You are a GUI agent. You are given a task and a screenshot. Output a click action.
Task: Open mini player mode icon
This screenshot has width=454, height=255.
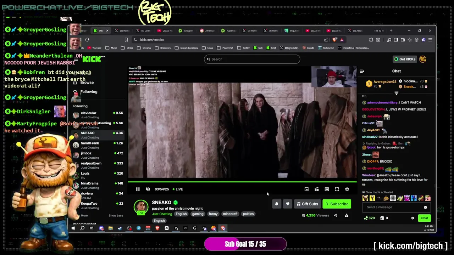pyautogui.click(x=306, y=189)
